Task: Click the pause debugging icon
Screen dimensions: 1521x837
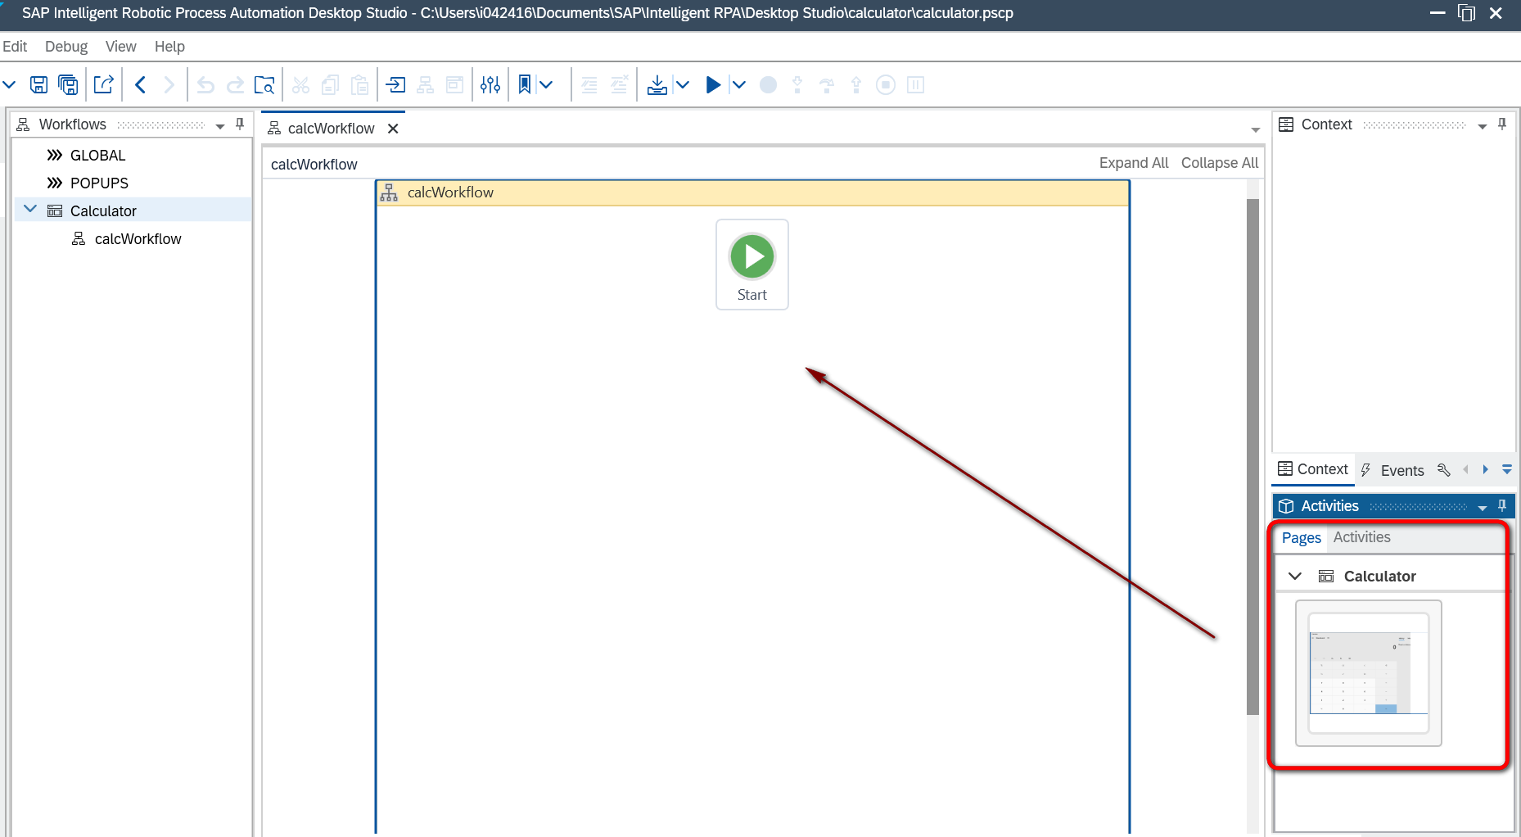Action: pos(916,84)
